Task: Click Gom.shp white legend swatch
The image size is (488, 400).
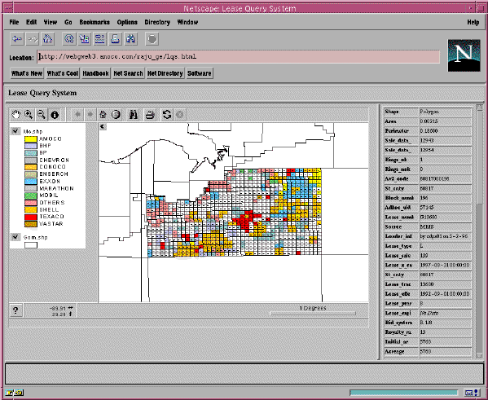Action: pos(31,245)
